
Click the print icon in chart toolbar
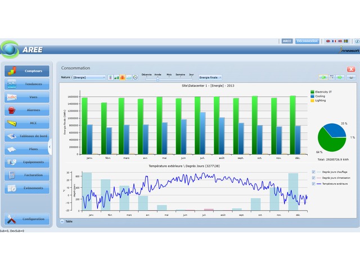pyautogui.click(x=350, y=77)
